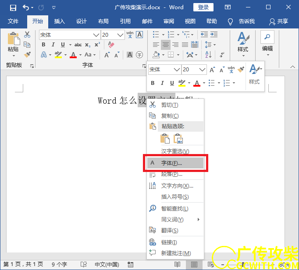Select the Format Painter in clipboard group
The image size is (299, 270).
[x=27, y=55]
